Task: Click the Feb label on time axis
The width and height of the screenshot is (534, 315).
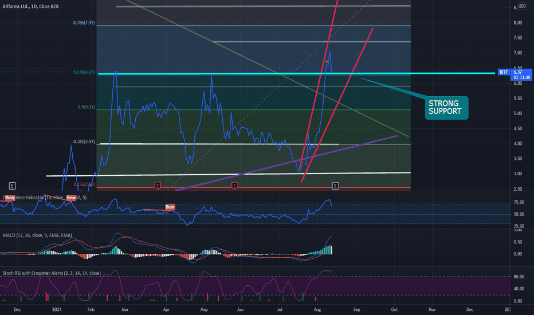Action: point(91,309)
